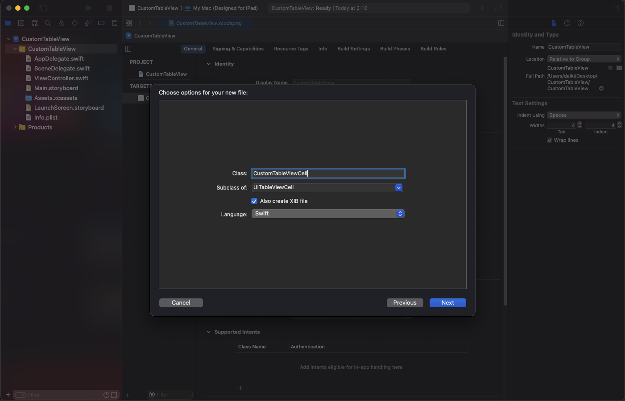
Task: Open the Find navigator magnifier icon
Action: tap(48, 23)
